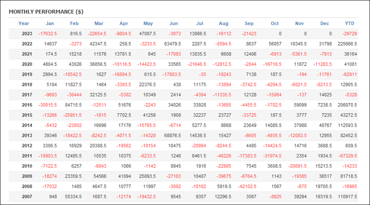Select the 2015 year row label
The width and height of the screenshot is (370, 205).
(x=27, y=115)
